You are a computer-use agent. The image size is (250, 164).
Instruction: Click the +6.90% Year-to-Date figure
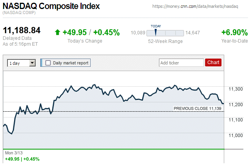click(234, 32)
